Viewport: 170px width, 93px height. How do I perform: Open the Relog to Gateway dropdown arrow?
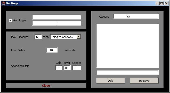pos(79,37)
